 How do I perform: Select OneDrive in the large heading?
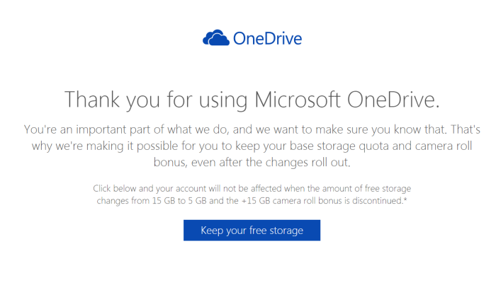click(393, 100)
